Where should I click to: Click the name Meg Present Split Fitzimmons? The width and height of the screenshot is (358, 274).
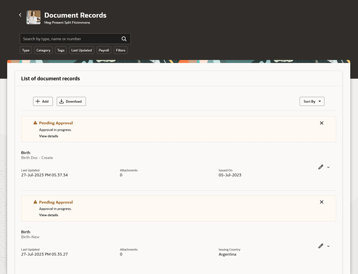click(67, 23)
